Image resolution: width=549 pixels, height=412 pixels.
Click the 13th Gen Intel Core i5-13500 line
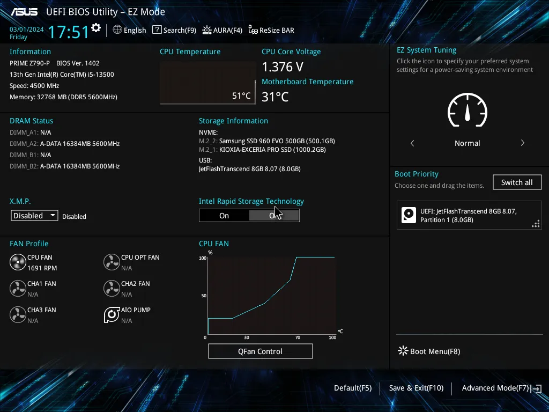point(62,74)
